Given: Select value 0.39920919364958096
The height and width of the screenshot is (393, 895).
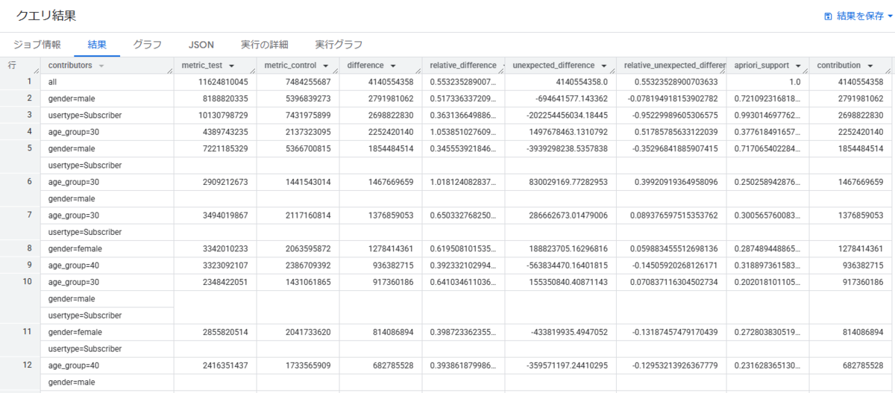Looking at the screenshot, I should pos(676,182).
